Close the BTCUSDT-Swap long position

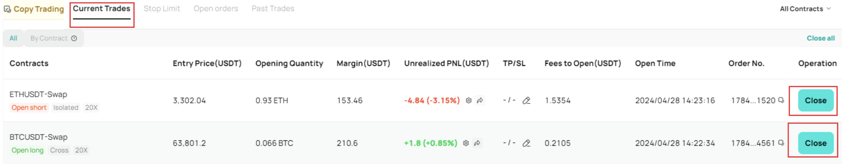pyautogui.click(x=816, y=143)
